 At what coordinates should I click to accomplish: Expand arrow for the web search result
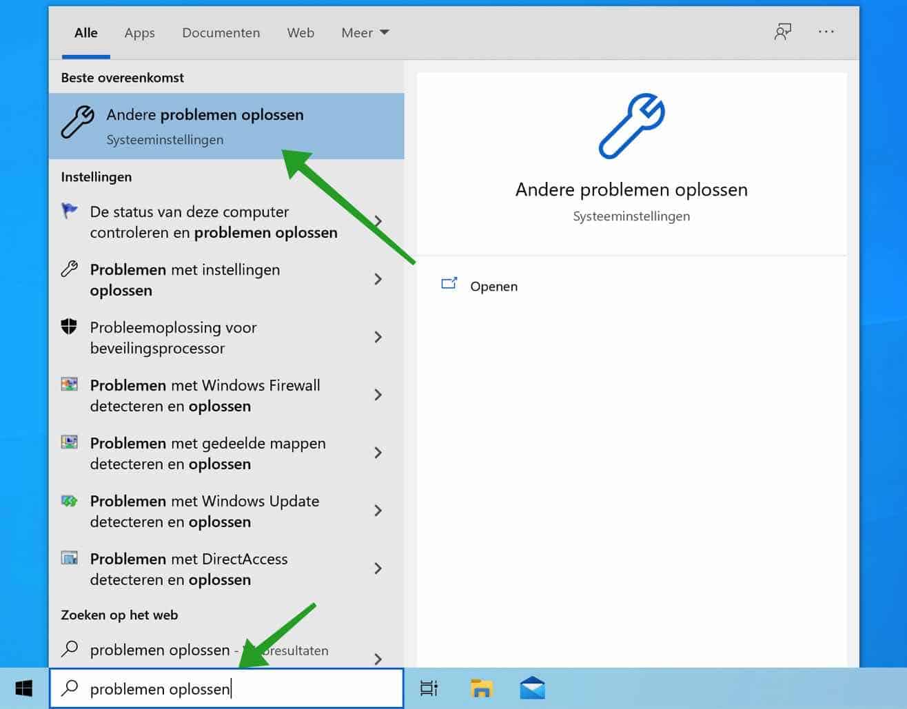tap(378, 659)
